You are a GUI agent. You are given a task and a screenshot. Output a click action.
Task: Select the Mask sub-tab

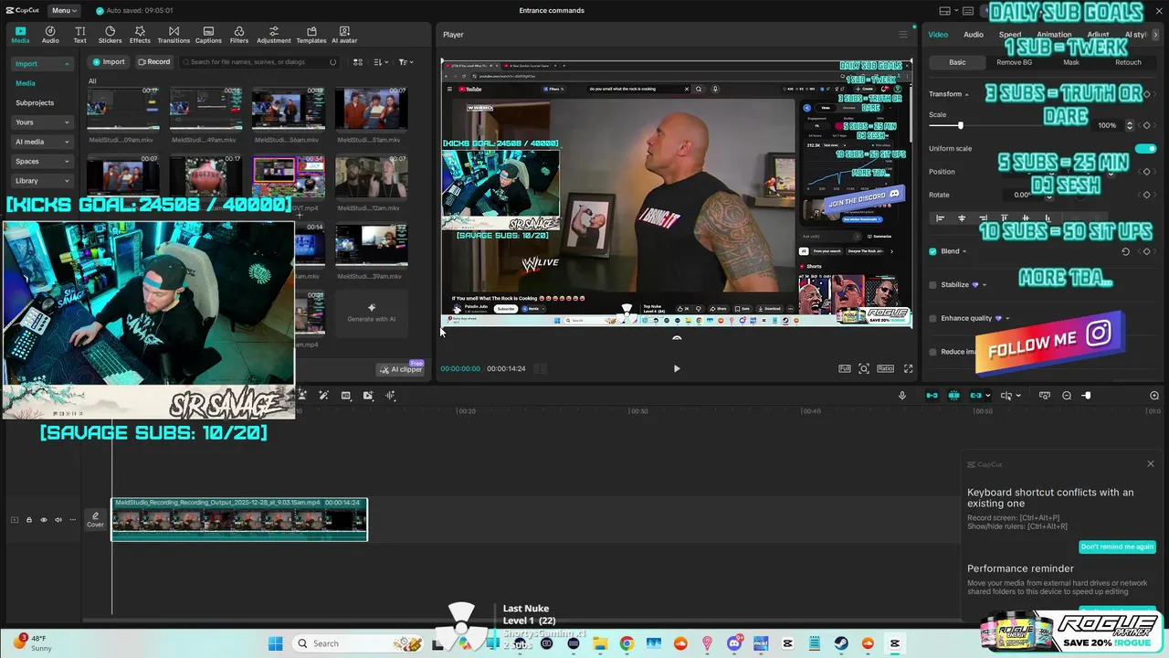click(x=1071, y=62)
